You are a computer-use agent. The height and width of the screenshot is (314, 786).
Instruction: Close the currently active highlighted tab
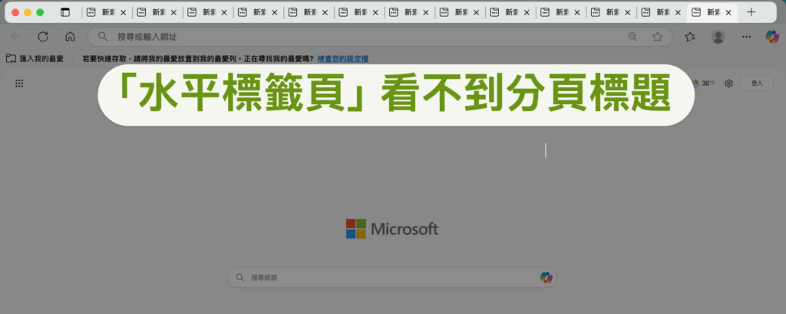(x=728, y=12)
